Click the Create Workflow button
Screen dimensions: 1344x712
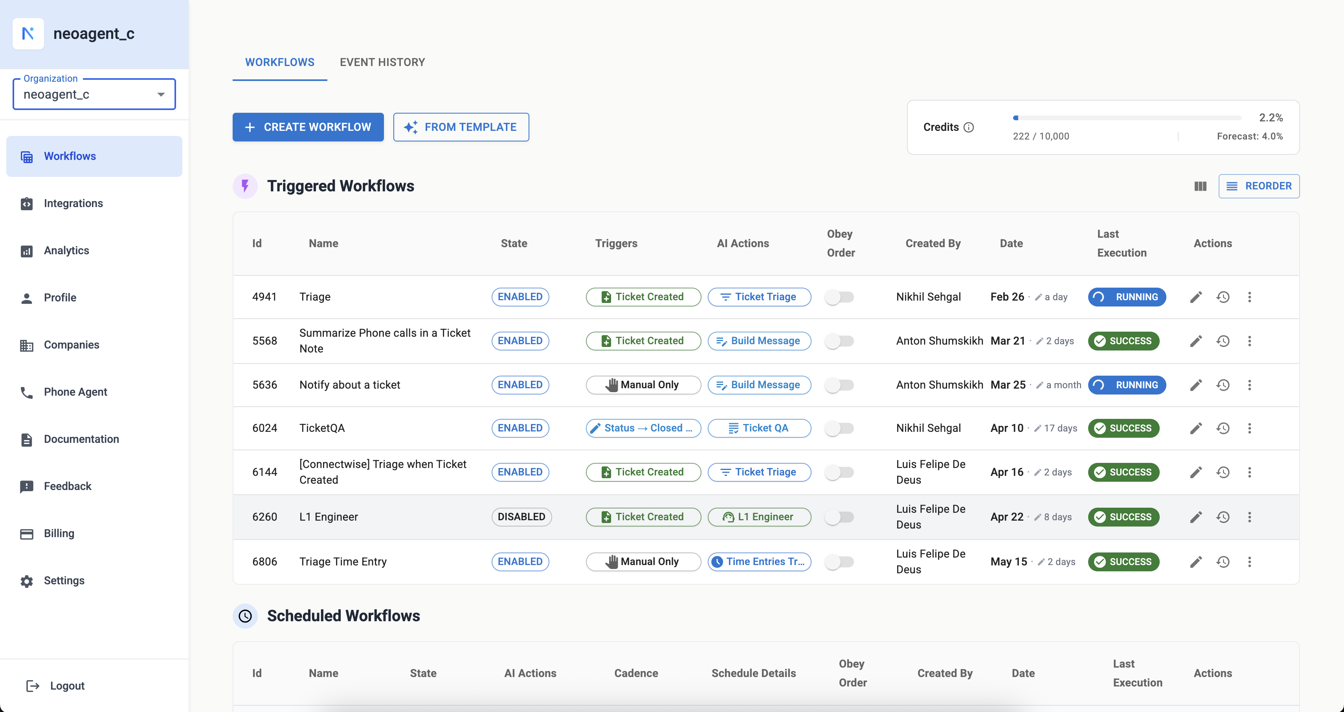point(308,127)
